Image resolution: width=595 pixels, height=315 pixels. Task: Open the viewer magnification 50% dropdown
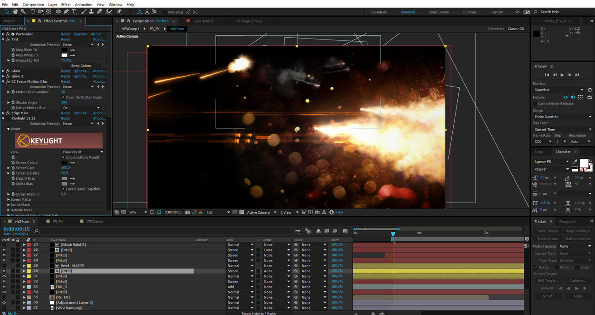pos(138,212)
